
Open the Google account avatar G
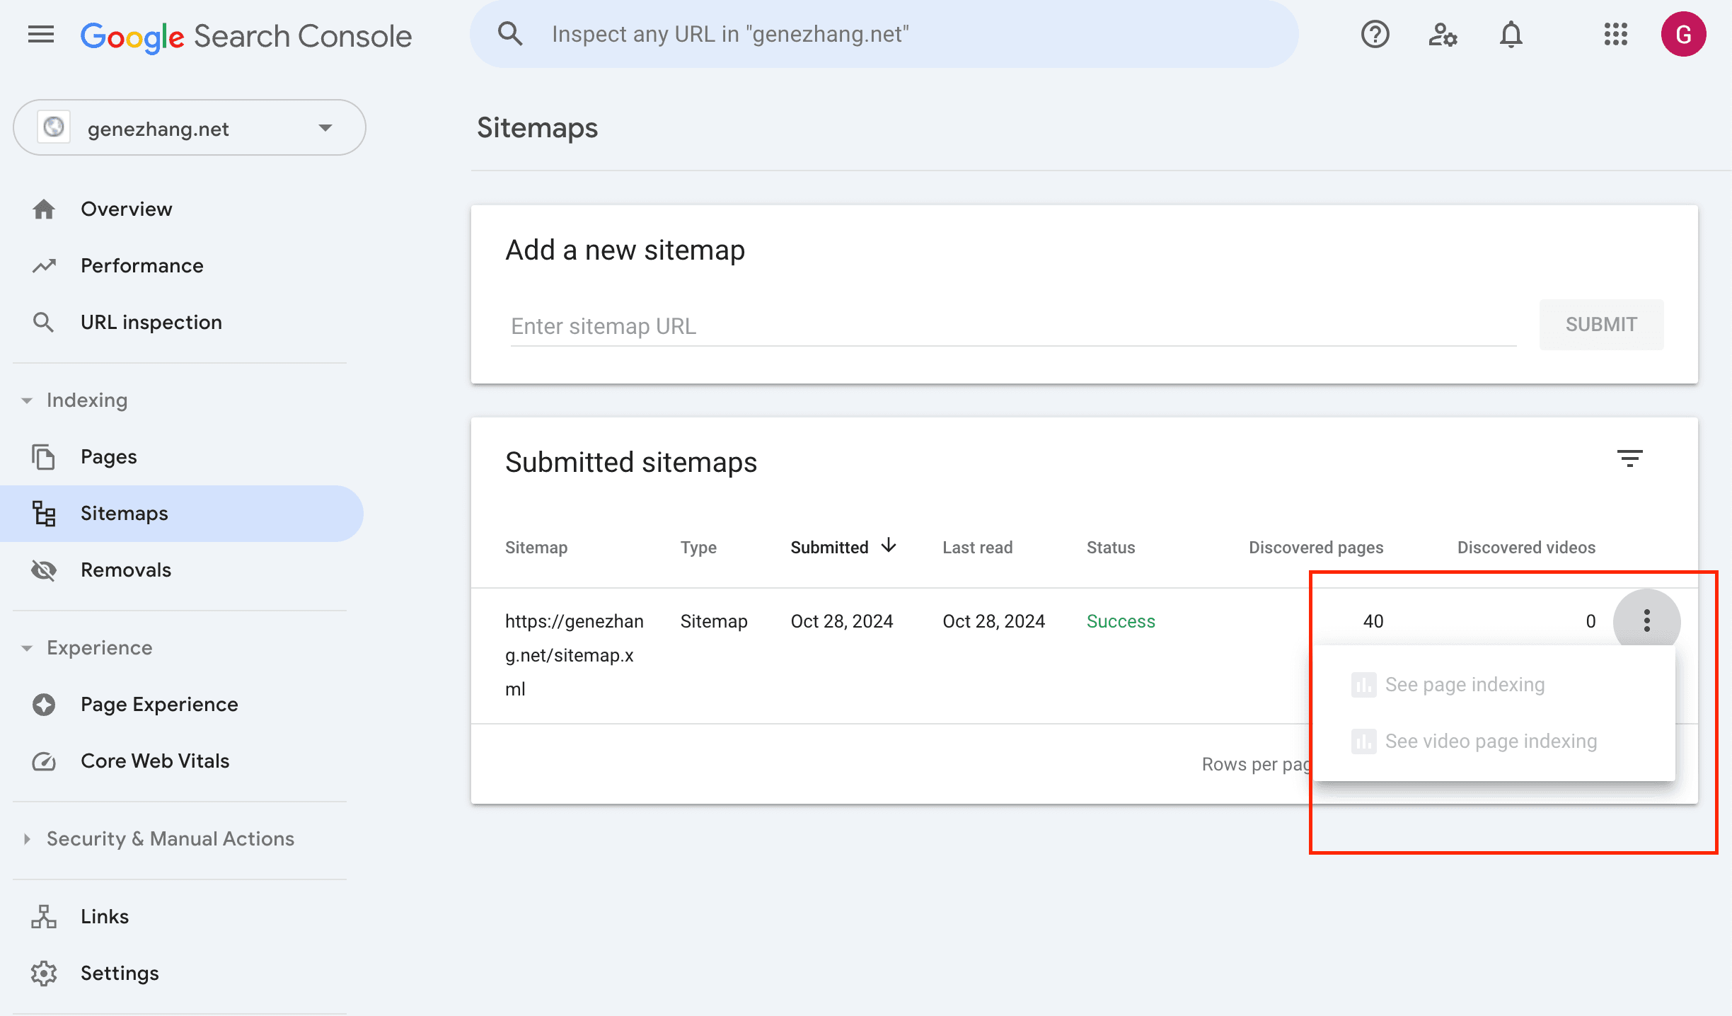tap(1683, 34)
